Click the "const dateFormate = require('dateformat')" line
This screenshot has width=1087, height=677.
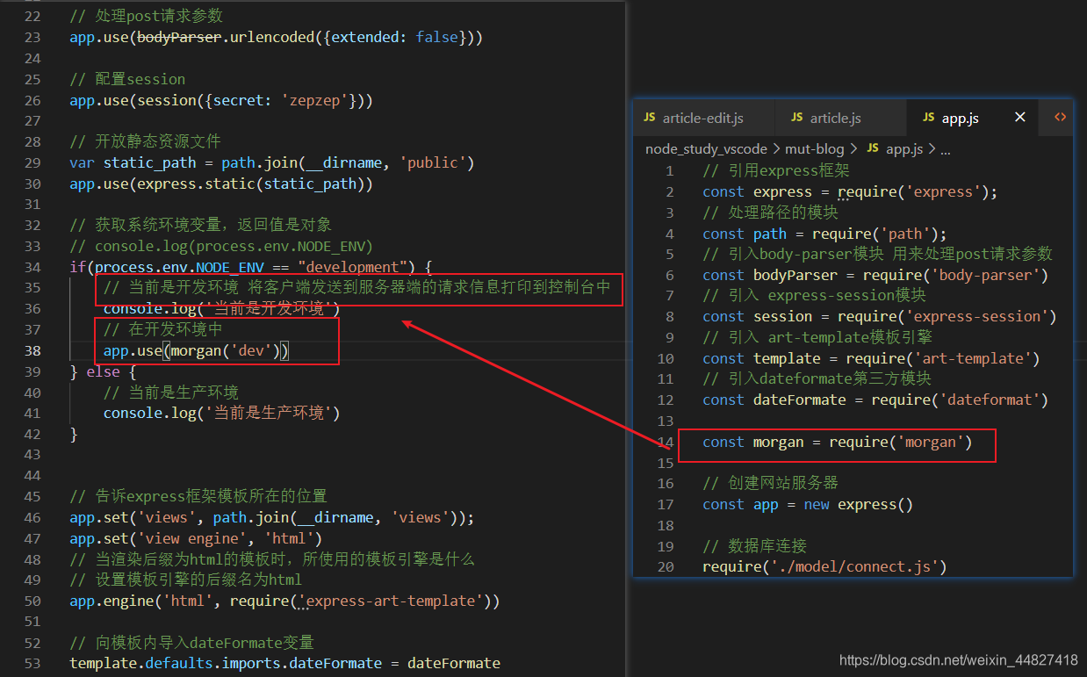(x=875, y=400)
